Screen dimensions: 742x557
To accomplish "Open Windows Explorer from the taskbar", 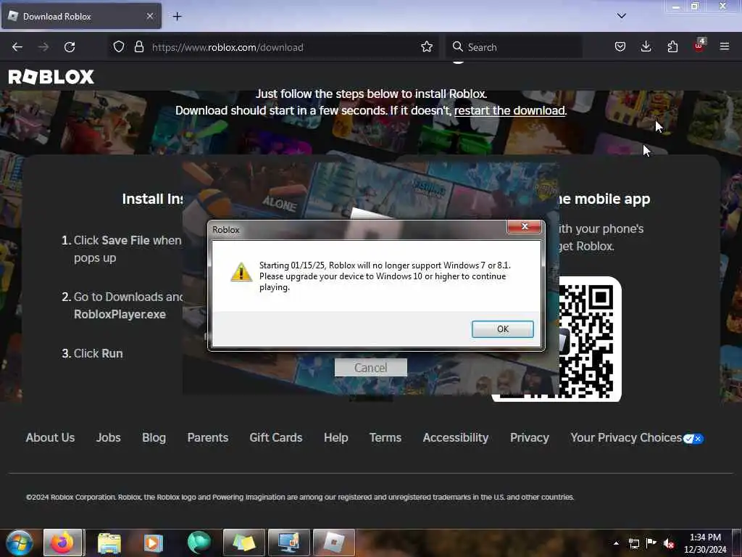I will [109, 542].
